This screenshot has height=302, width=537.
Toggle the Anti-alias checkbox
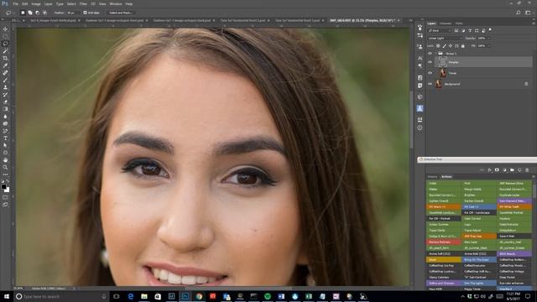tap(86, 13)
